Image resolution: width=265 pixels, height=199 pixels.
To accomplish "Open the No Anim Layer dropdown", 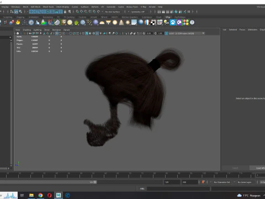I will click(245, 182).
